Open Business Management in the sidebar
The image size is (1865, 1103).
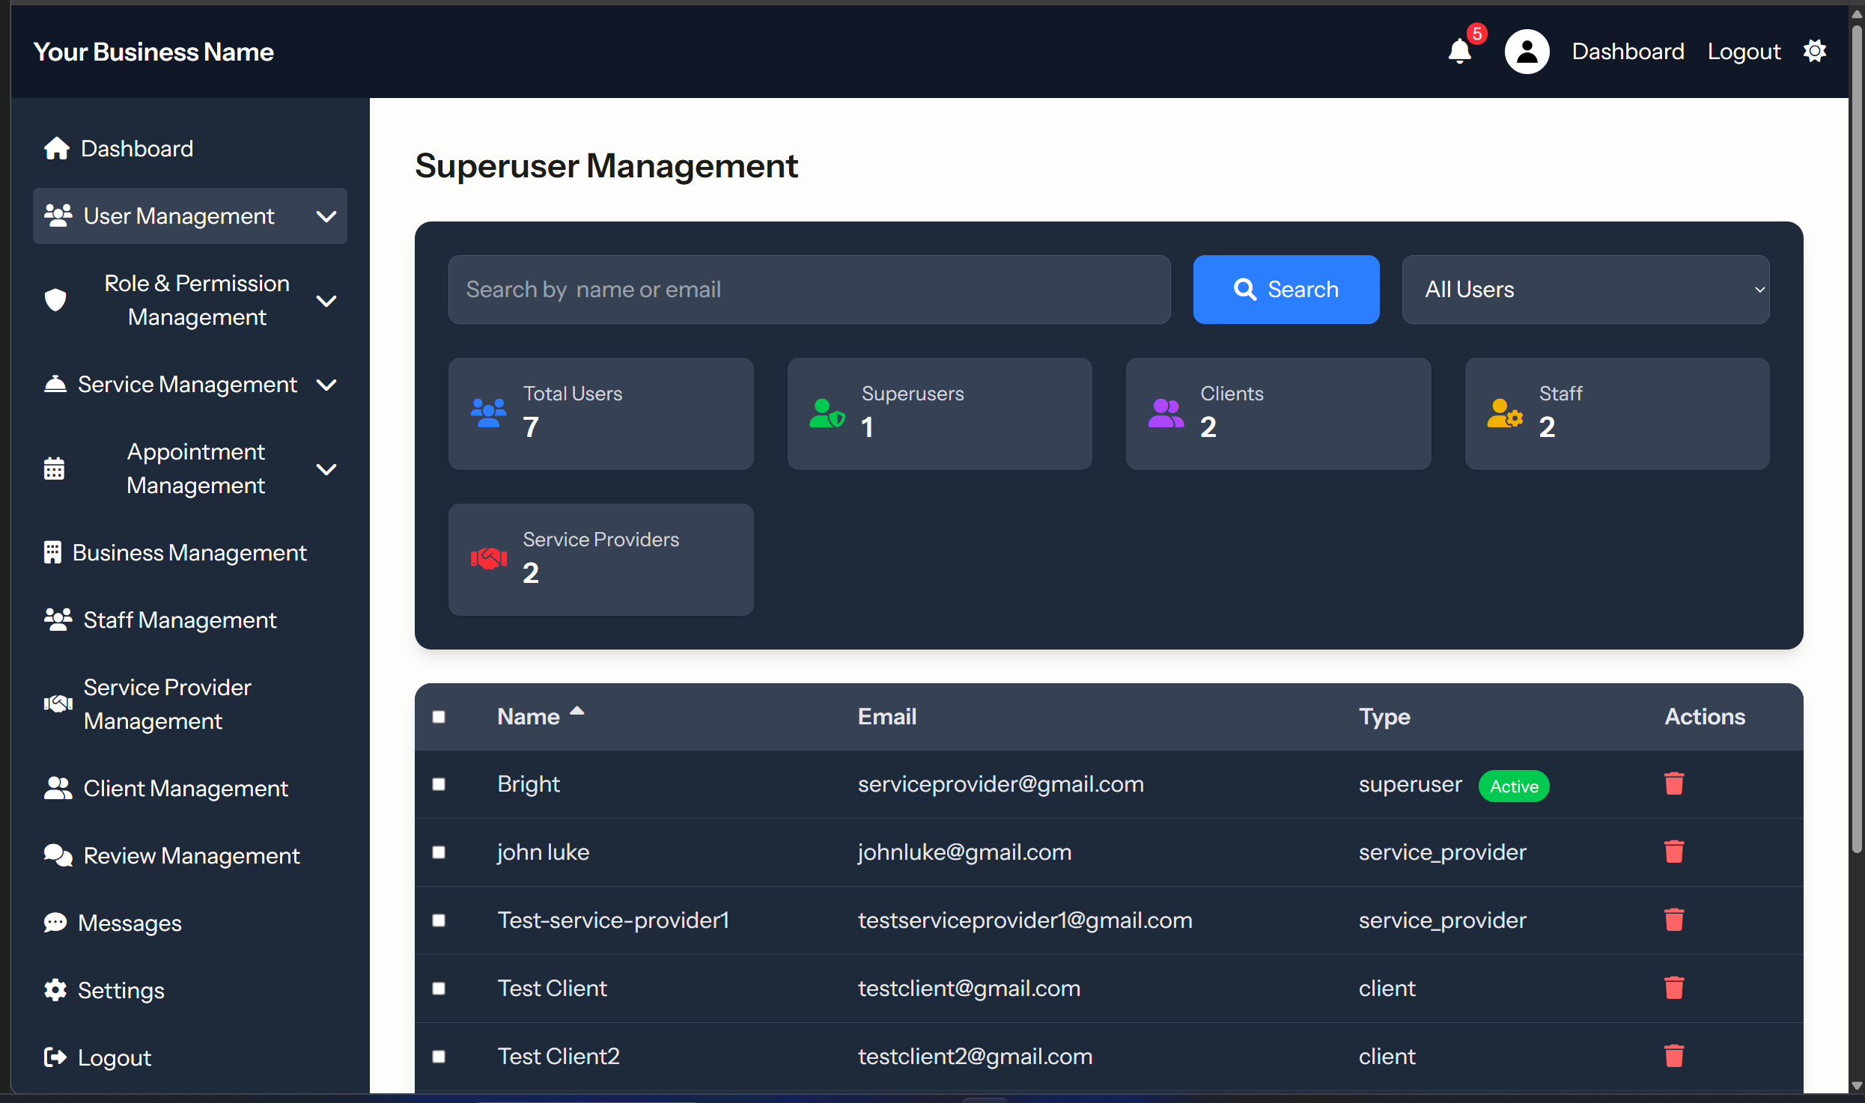tap(189, 552)
